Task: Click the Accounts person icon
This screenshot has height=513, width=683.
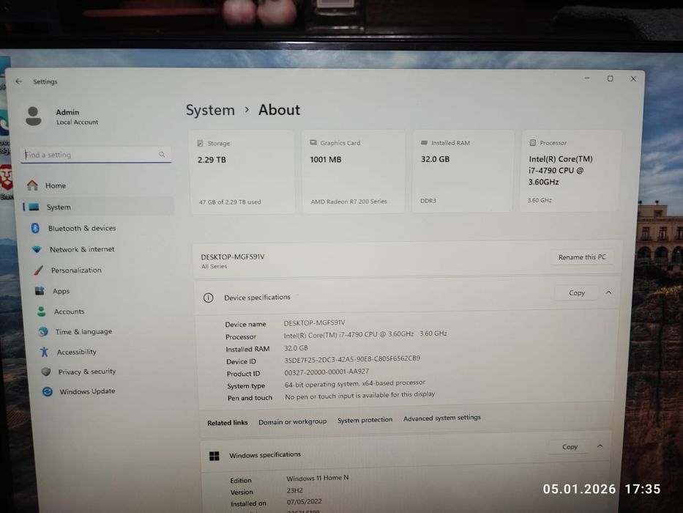Action: pyautogui.click(x=42, y=311)
